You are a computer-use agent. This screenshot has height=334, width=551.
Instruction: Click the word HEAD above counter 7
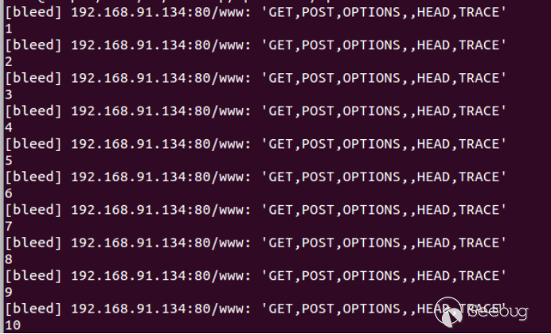(x=433, y=210)
